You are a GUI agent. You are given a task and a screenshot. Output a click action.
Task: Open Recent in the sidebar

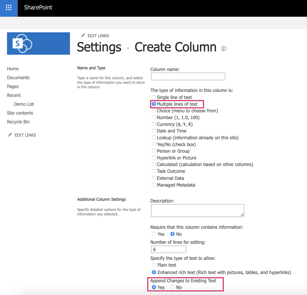14,95
